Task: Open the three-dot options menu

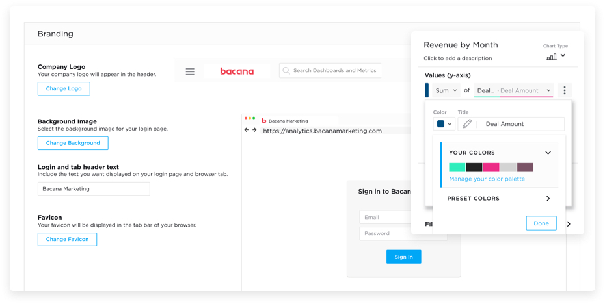Action: [565, 91]
